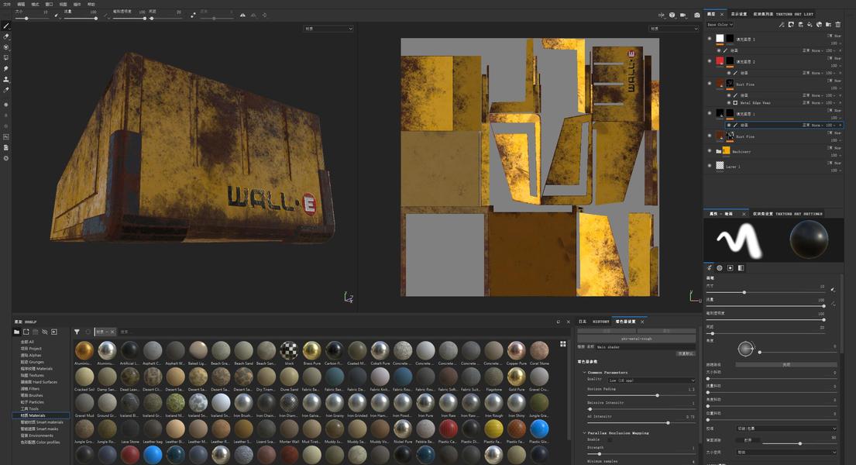Toggle Parallax Occlusion Enable checkbox
Screen dimensions: 856x465
click(610, 439)
